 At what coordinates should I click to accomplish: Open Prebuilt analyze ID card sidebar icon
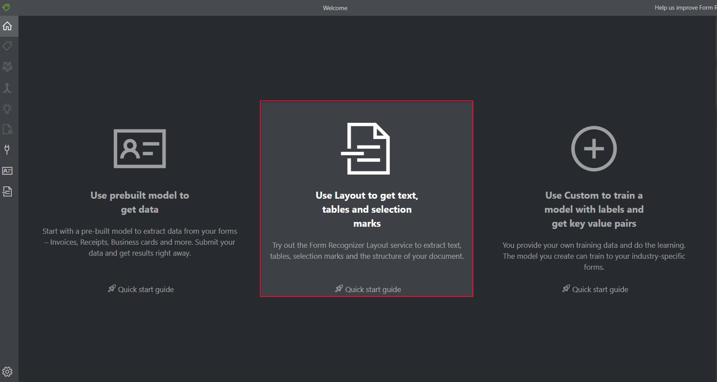tap(7, 171)
